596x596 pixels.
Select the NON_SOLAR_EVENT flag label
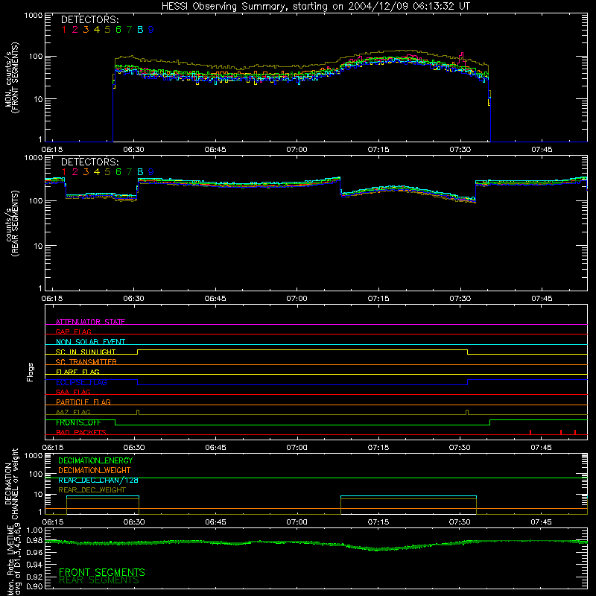[x=90, y=342]
